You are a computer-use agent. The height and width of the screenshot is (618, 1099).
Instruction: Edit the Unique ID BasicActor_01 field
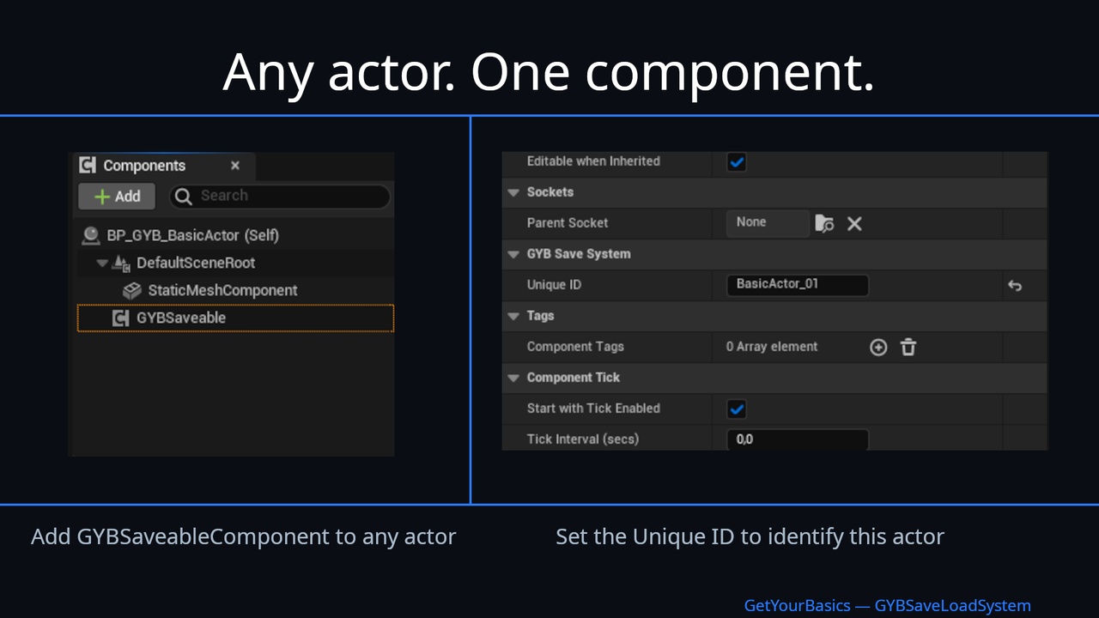[x=798, y=285]
